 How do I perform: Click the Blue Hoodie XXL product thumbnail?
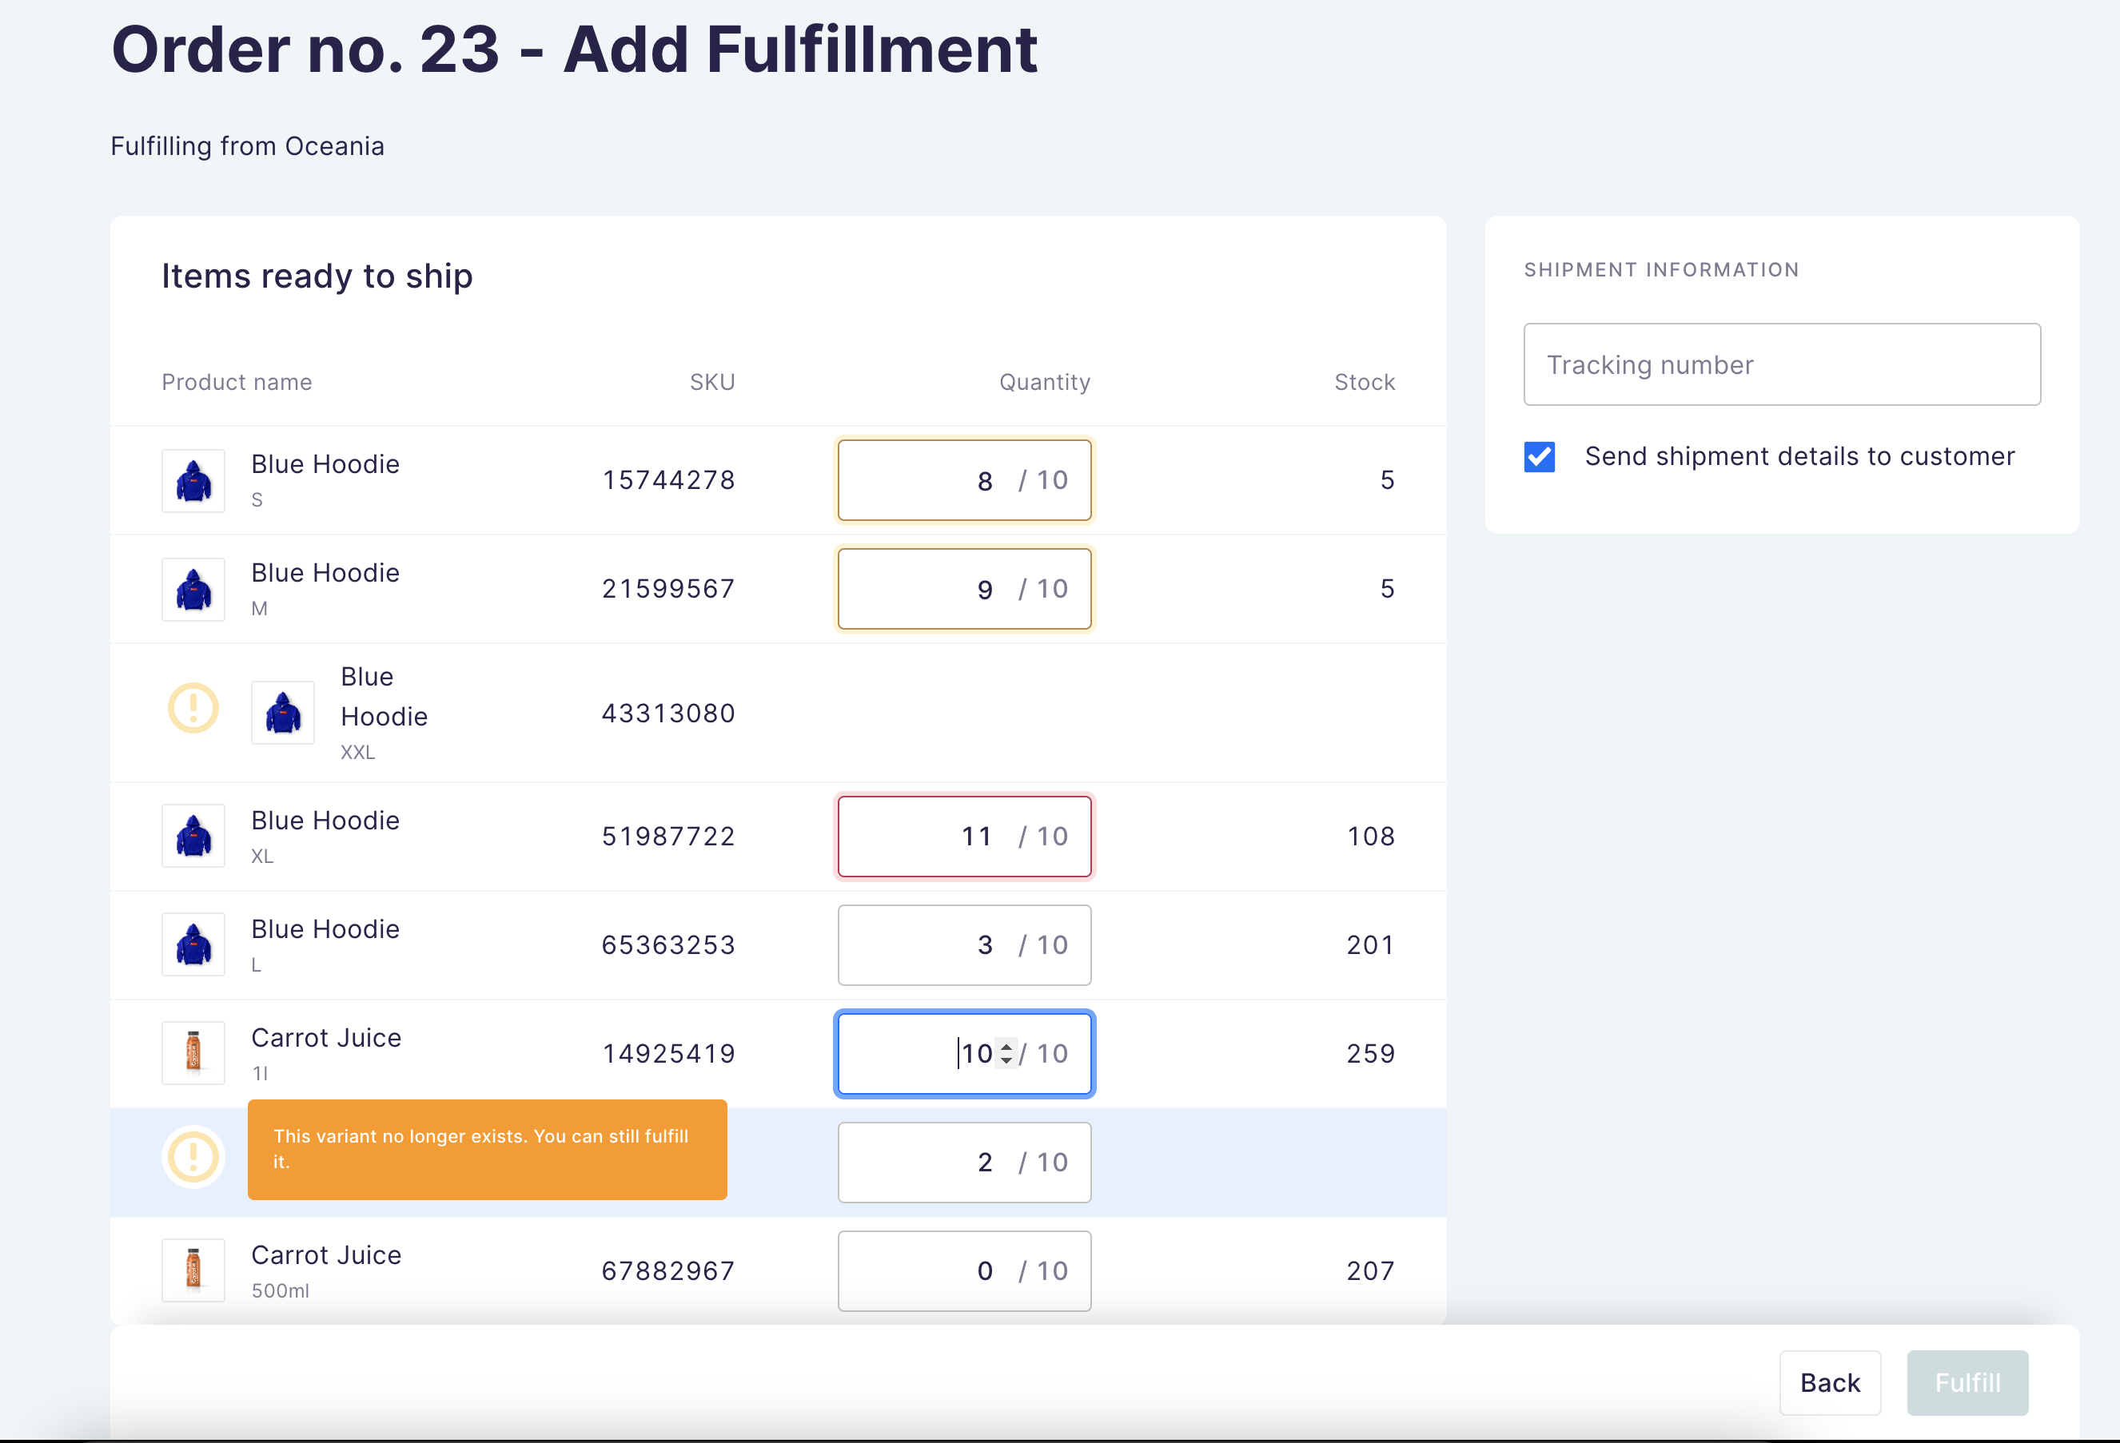coord(283,713)
